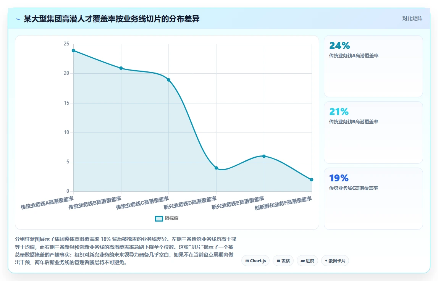
Task: Click the y-axis value 20
Action: pyautogui.click(x=66, y=73)
